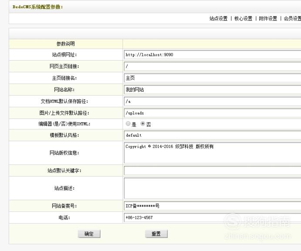Click the 网页主页链接 label
Viewport: 301px width, 251px height.
pos(64,66)
